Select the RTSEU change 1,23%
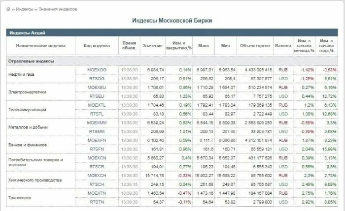This screenshot has height=211, width=345. [x=185, y=96]
